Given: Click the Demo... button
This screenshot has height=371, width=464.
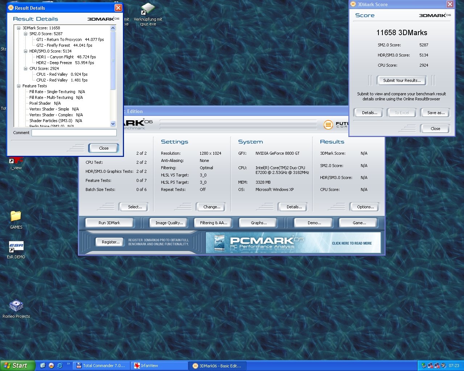Looking at the screenshot, I should pos(314,223).
